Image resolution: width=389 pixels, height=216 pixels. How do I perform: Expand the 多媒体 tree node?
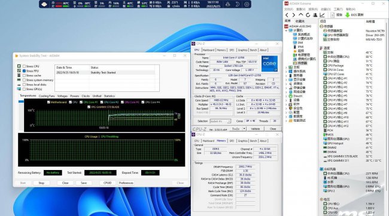[286, 84]
